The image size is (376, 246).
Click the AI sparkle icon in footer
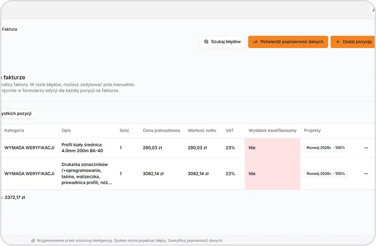point(33,241)
